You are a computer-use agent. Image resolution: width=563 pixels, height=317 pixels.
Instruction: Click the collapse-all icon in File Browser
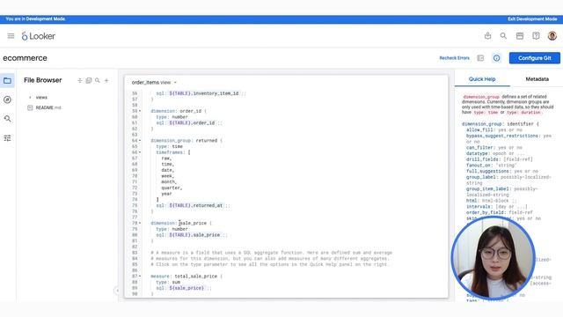point(80,80)
